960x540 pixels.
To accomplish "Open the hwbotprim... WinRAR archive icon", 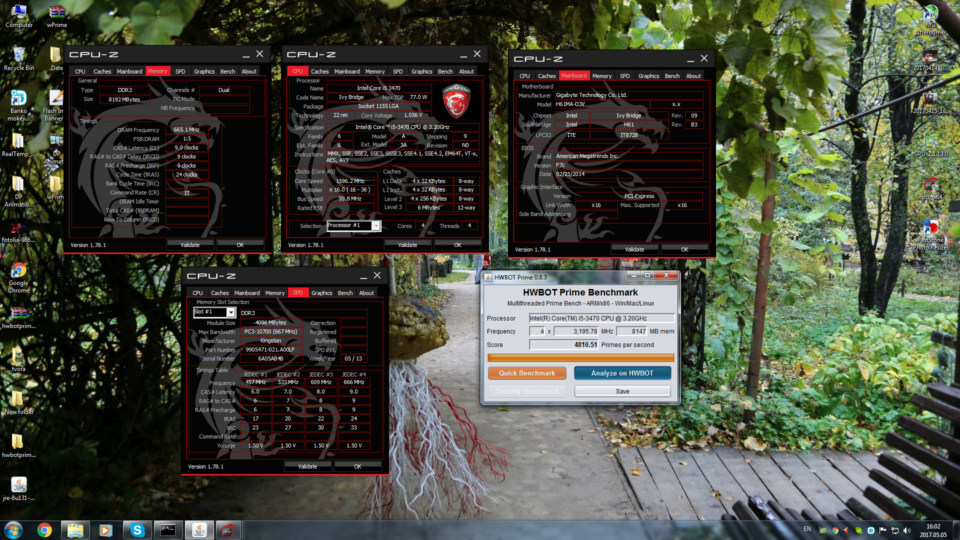I will pyautogui.click(x=18, y=317).
